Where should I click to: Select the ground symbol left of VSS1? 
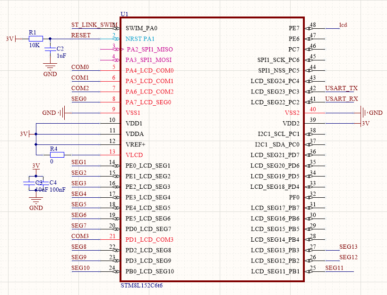[x=62, y=113]
